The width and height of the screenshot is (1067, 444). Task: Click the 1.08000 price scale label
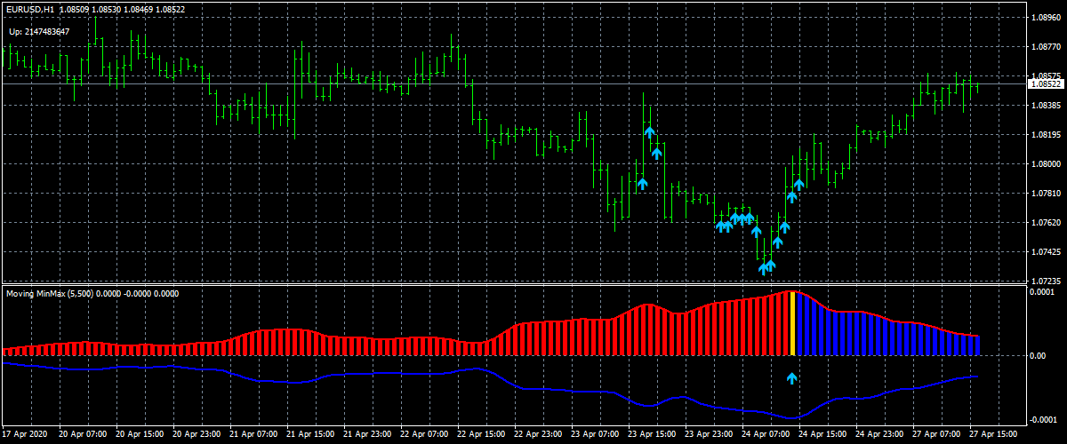pos(1046,163)
